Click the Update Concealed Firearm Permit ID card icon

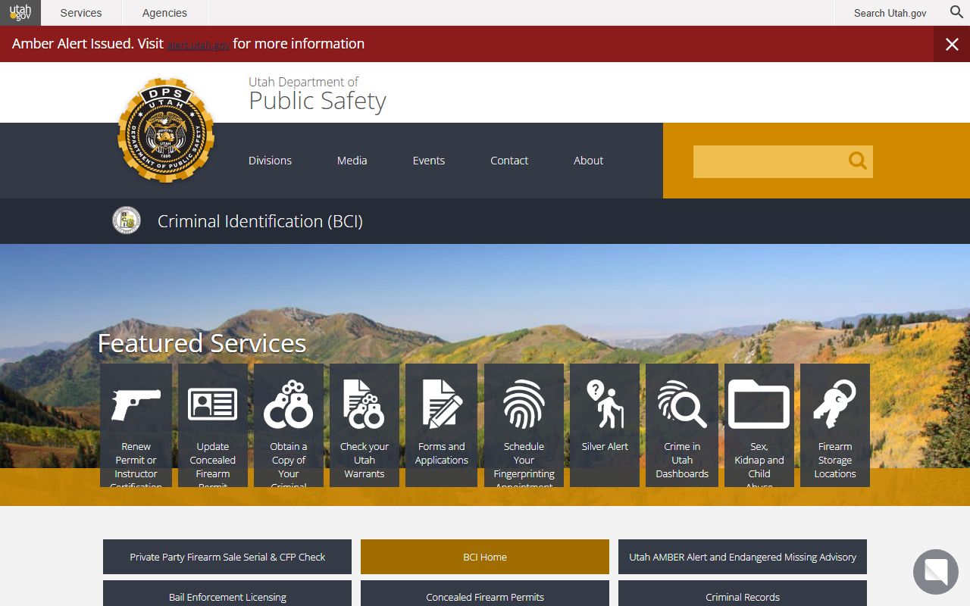coord(212,405)
